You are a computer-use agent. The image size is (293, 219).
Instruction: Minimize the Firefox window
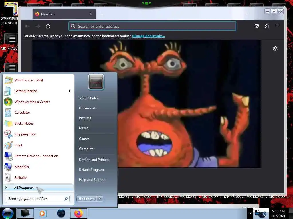click(x=268, y=12)
